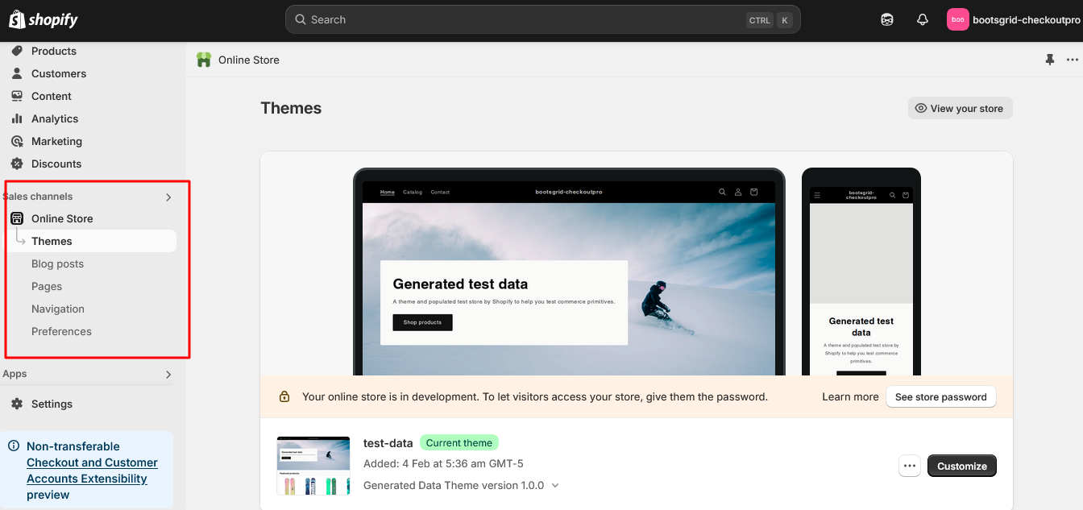Image resolution: width=1083 pixels, height=510 pixels.
Task: Focus the top Search bar
Action: (x=542, y=19)
